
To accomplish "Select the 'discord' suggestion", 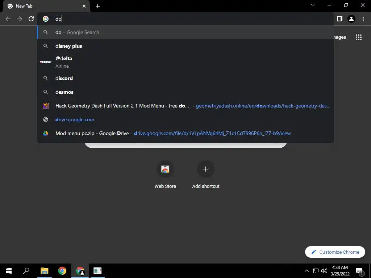I will pyautogui.click(x=185, y=78).
